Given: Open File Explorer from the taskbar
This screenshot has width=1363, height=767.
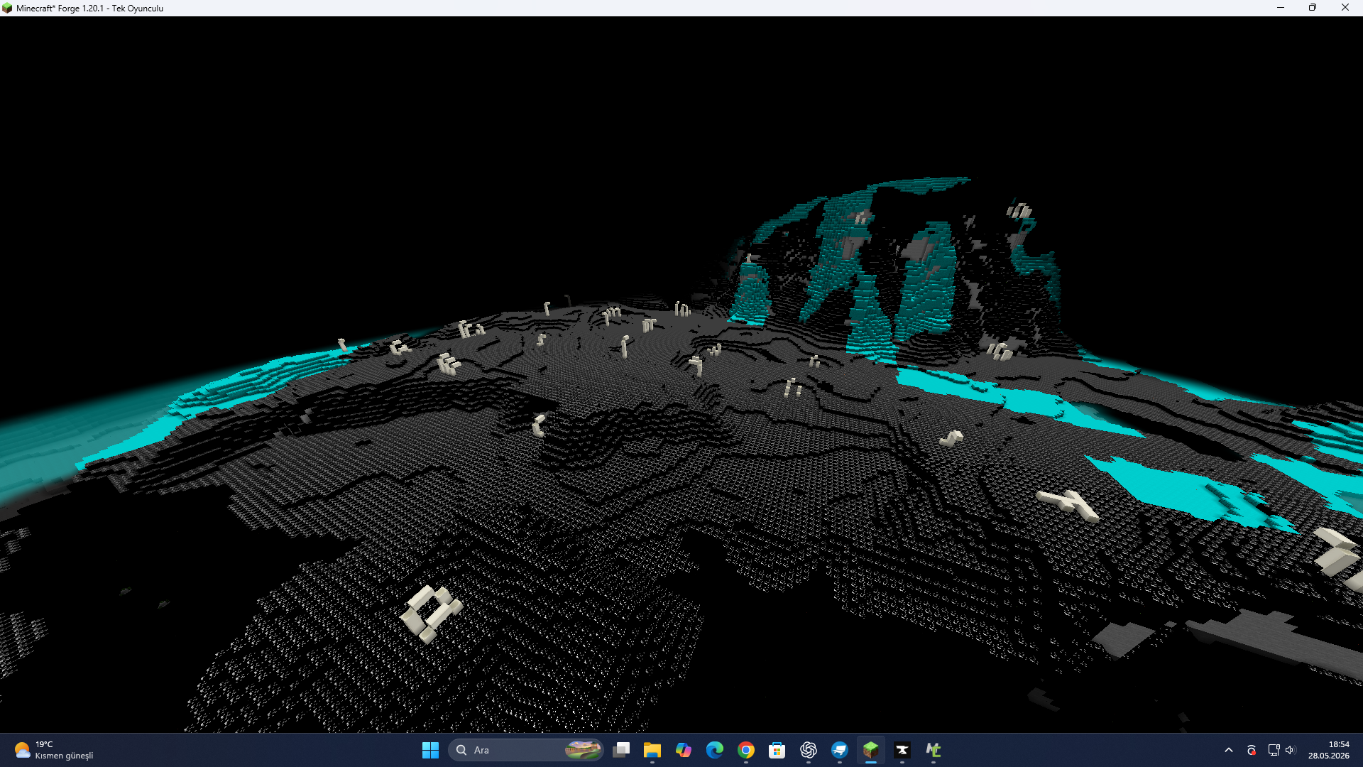Looking at the screenshot, I should 652,750.
